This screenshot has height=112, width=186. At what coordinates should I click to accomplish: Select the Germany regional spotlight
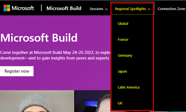(x=125, y=56)
